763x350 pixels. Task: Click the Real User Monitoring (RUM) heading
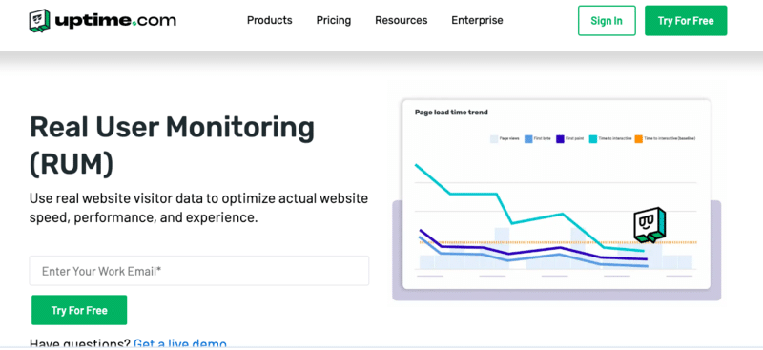pos(173,146)
